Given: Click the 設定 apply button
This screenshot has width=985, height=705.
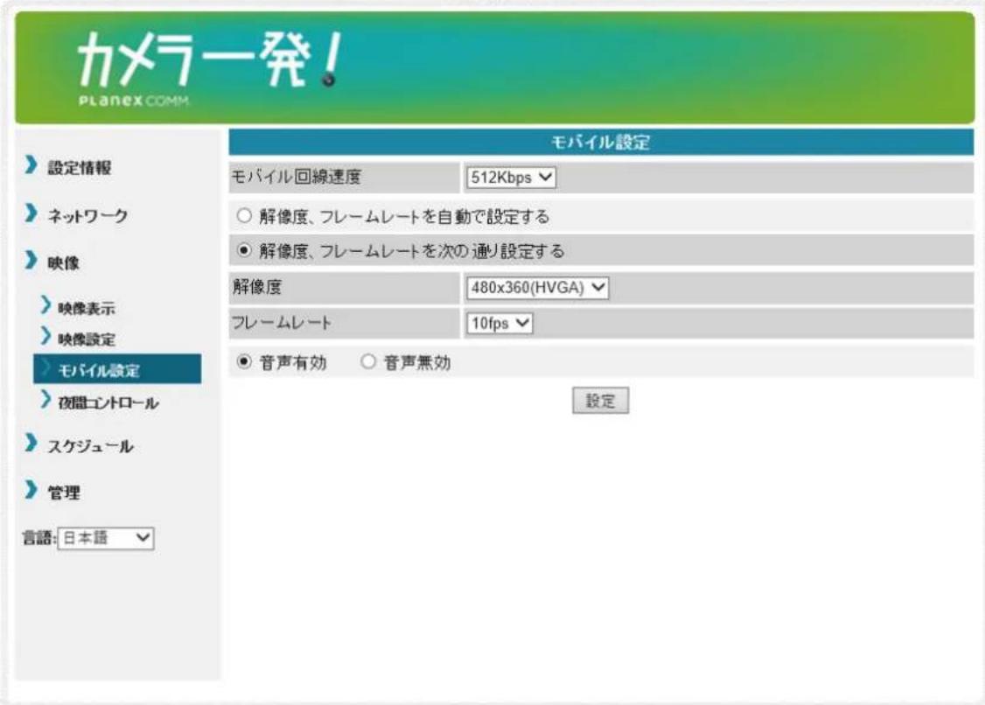Looking at the screenshot, I should (x=601, y=401).
